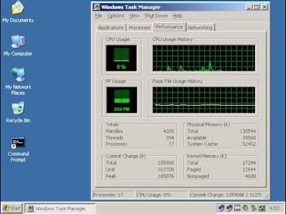Viewport: 286px width, 214px height.
Task: Select the My Network Places desktop icon
Action: pyautogui.click(x=18, y=81)
